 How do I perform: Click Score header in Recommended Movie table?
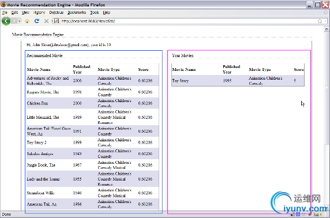click(143, 69)
